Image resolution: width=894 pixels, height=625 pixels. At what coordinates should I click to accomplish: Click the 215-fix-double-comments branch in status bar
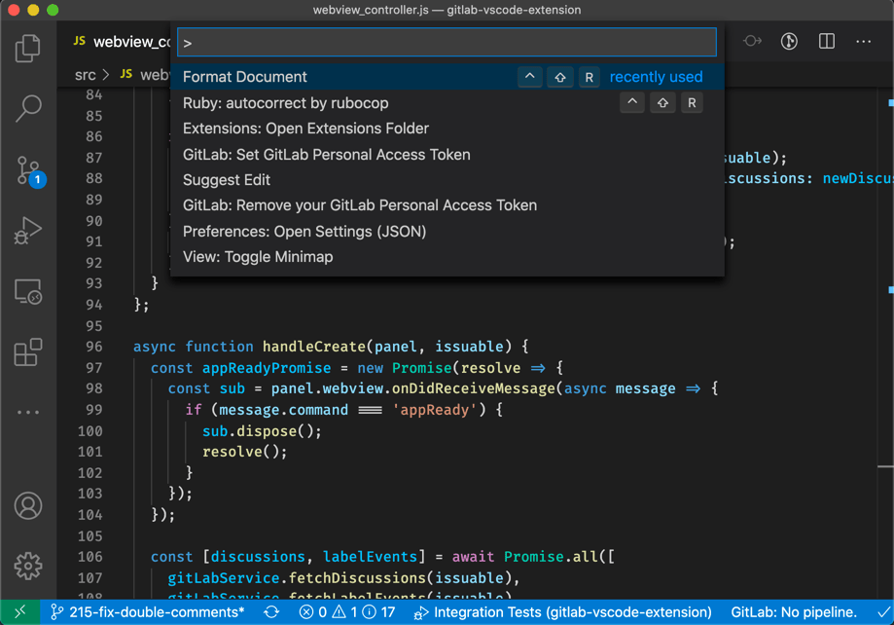coord(148,612)
